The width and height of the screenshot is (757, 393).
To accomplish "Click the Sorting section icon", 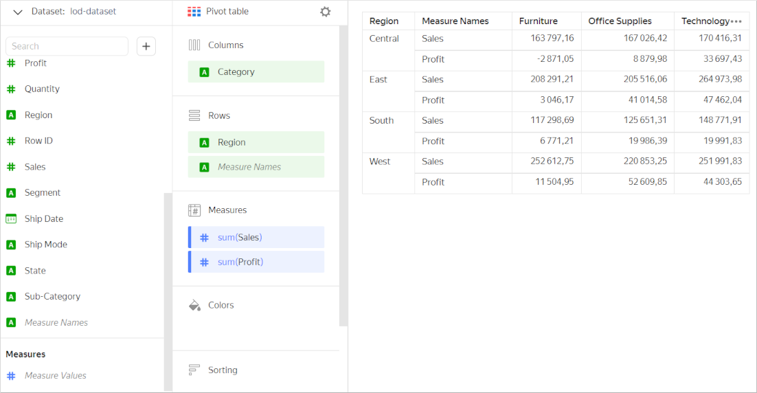I will click(194, 370).
